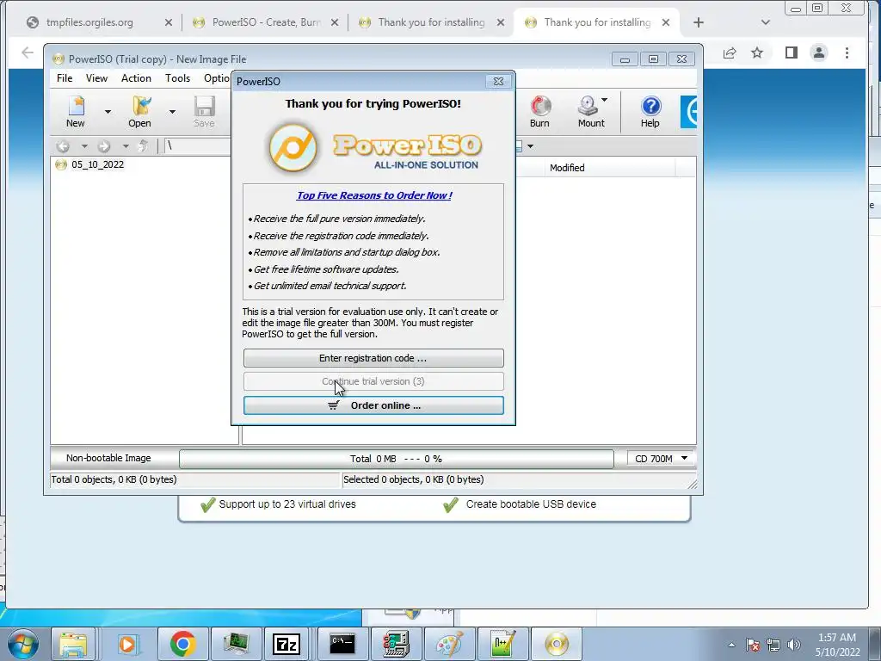Viewport: 881px width, 661px height.
Task: Switch to the tmpfiles.orgiles.org browser tab
Action: click(x=89, y=22)
